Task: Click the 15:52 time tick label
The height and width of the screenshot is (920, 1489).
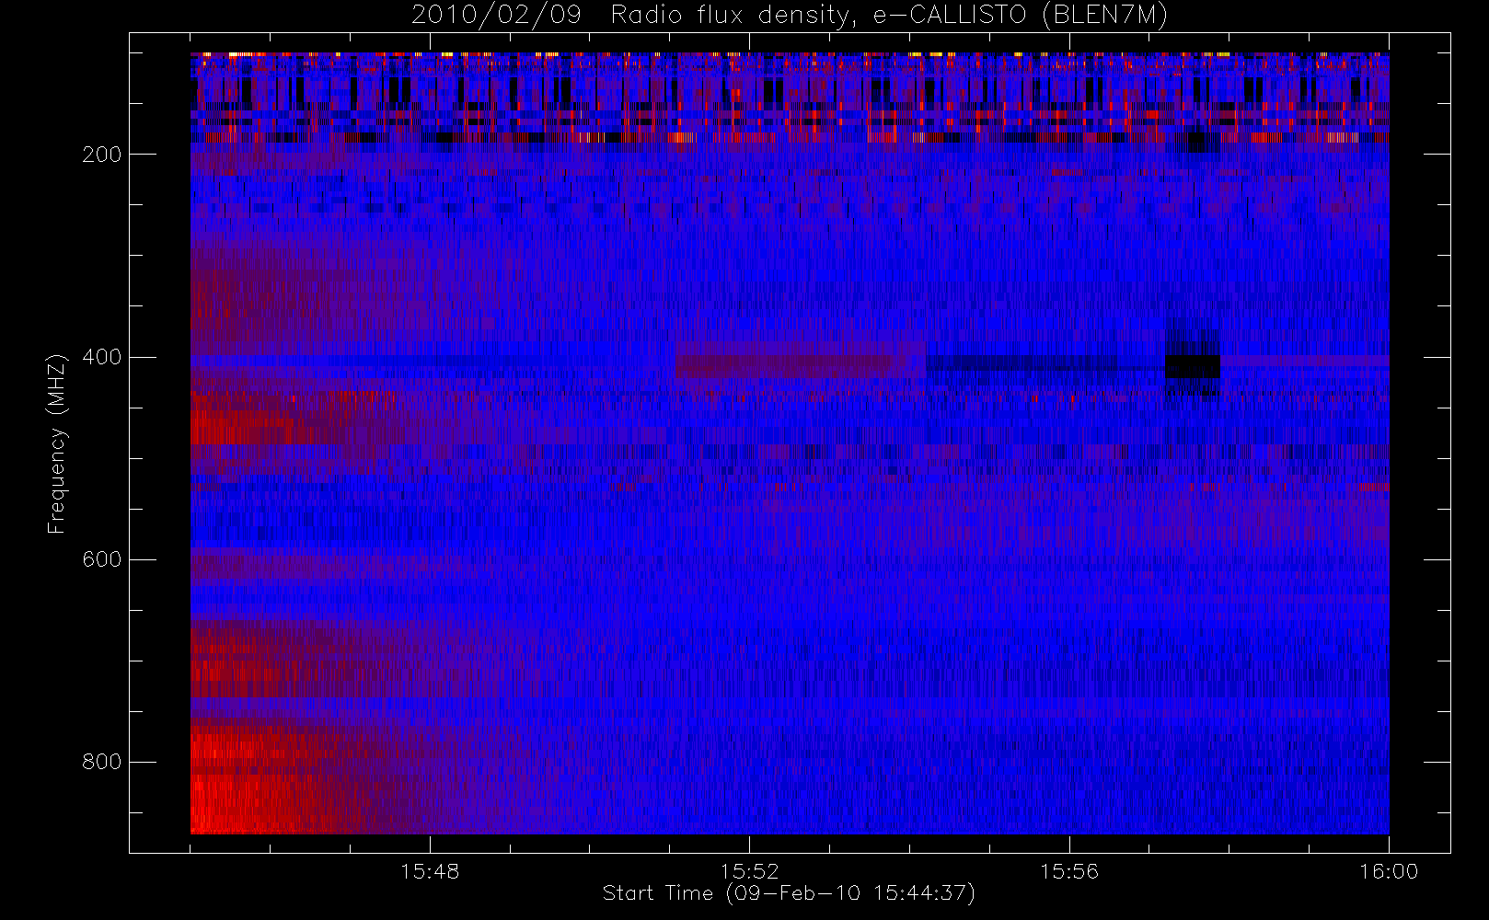Action: [x=749, y=871]
